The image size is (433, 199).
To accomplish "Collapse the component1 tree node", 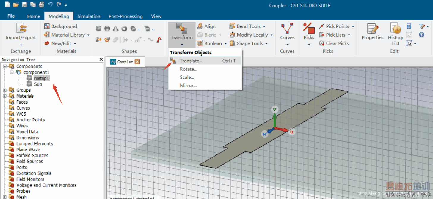I will (x=12, y=72).
